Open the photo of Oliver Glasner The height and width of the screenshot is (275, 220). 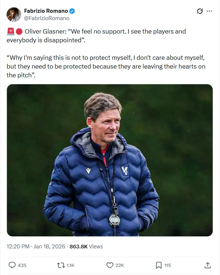(x=109, y=160)
